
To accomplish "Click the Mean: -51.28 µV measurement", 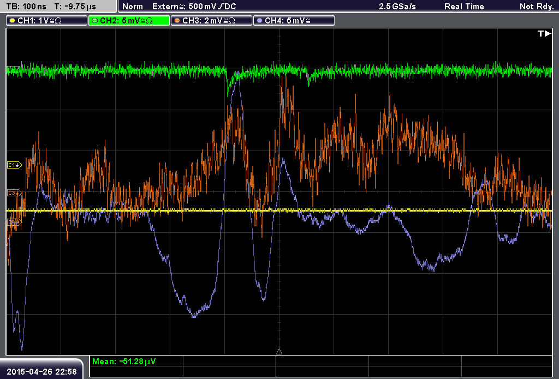I will click(x=124, y=361).
